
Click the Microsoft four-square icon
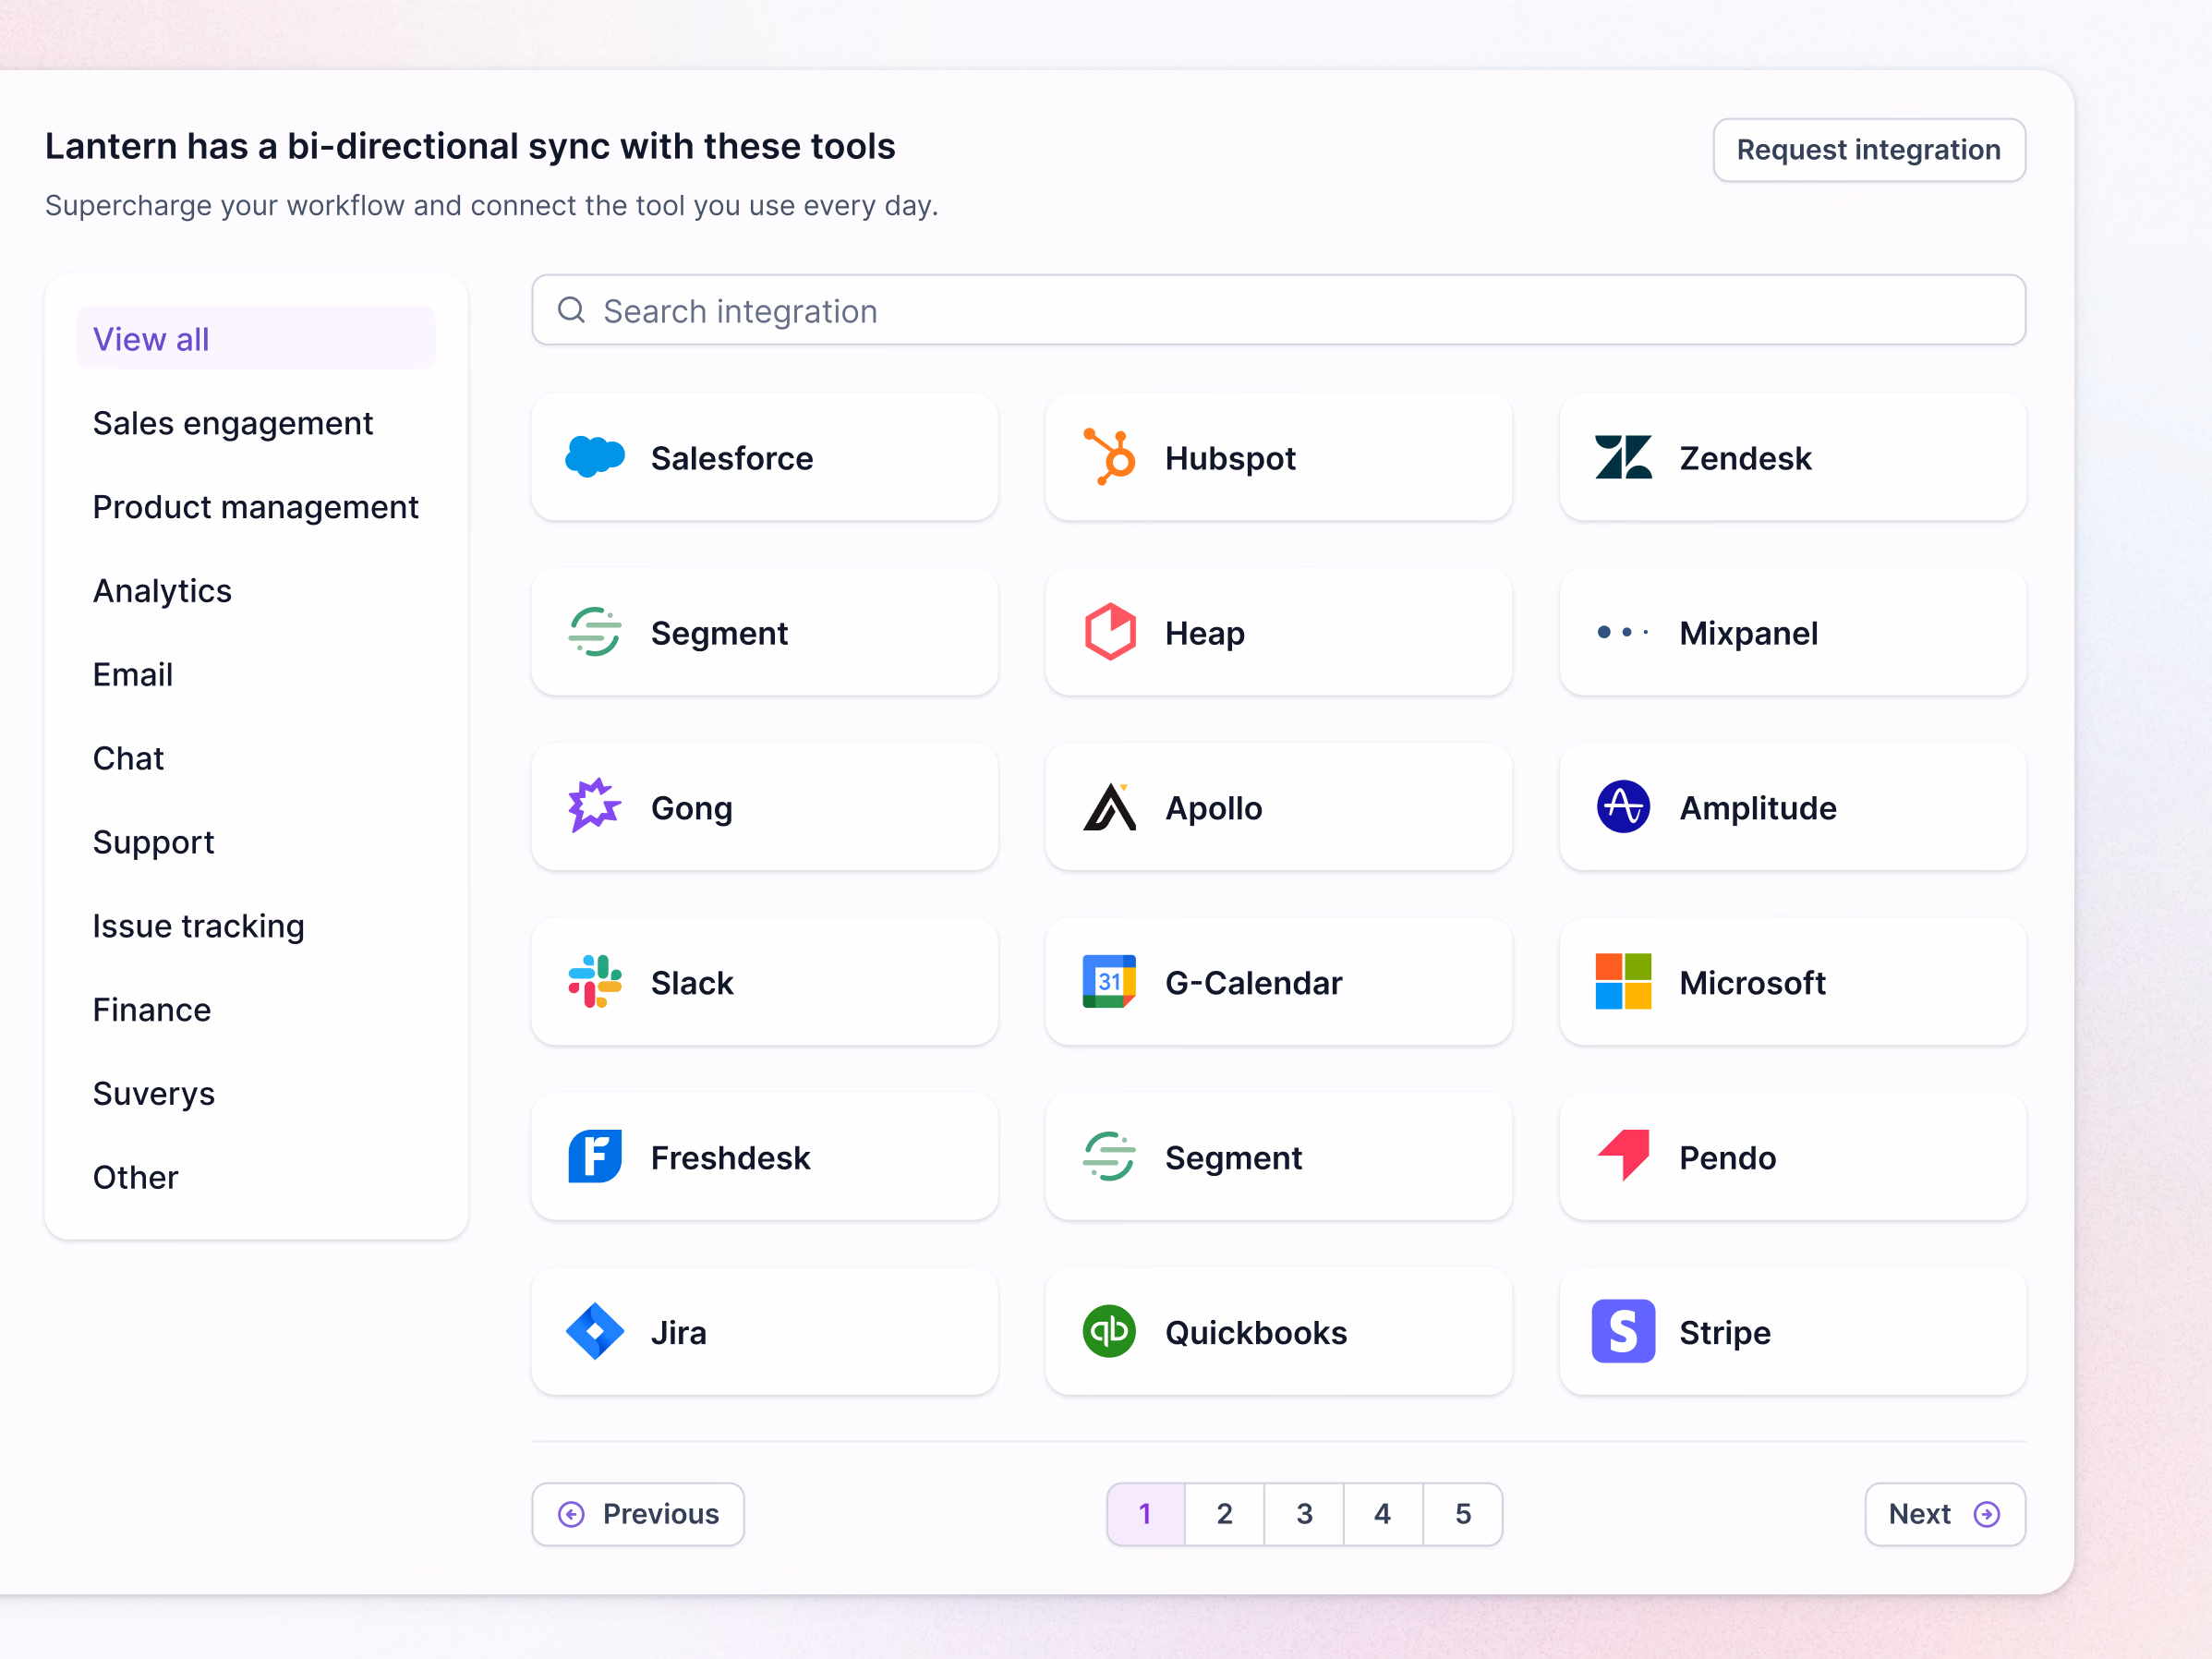1623,982
